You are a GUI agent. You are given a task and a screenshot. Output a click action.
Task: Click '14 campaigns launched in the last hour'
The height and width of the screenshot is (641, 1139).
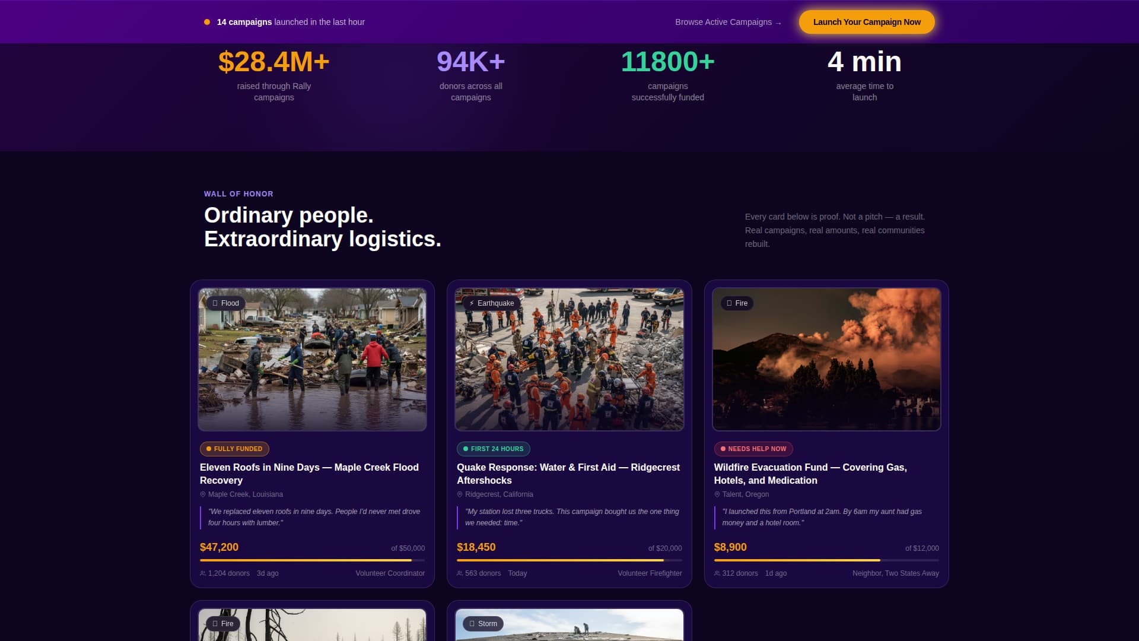[291, 22]
